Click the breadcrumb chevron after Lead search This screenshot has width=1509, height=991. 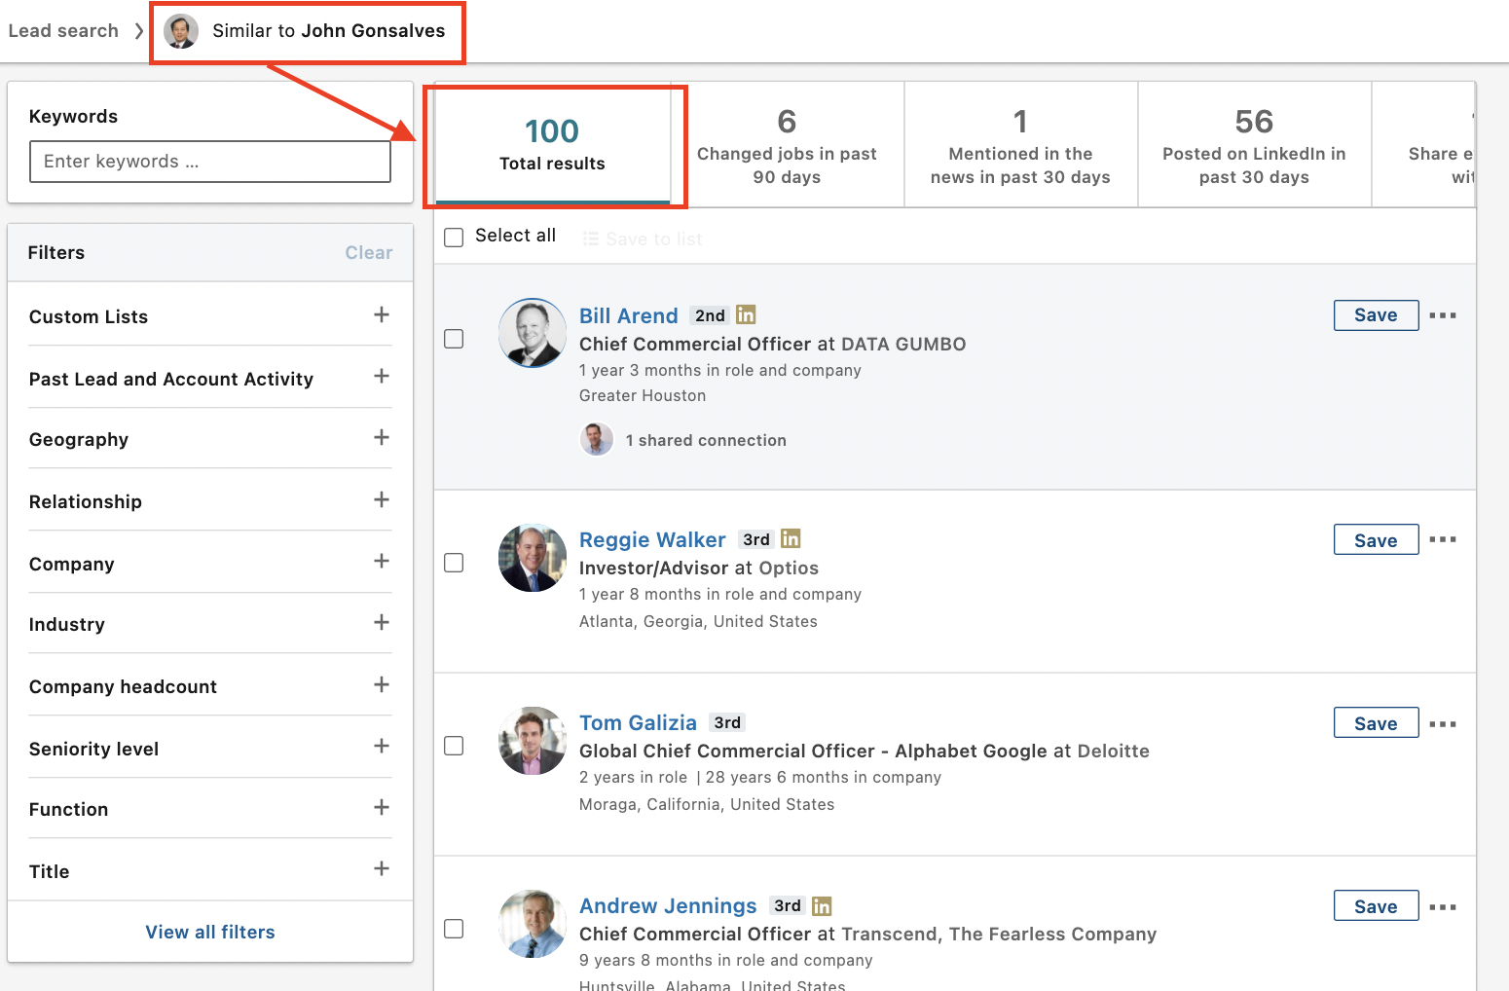pos(139,31)
